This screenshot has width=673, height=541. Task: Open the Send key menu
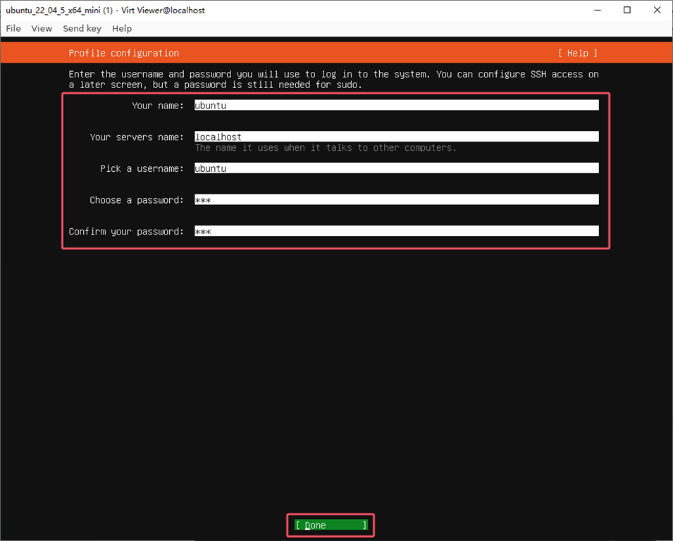point(82,28)
